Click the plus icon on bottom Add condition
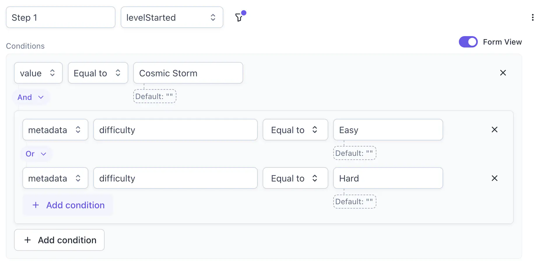The width and height of the screenshot is (544, 268). 28,240
